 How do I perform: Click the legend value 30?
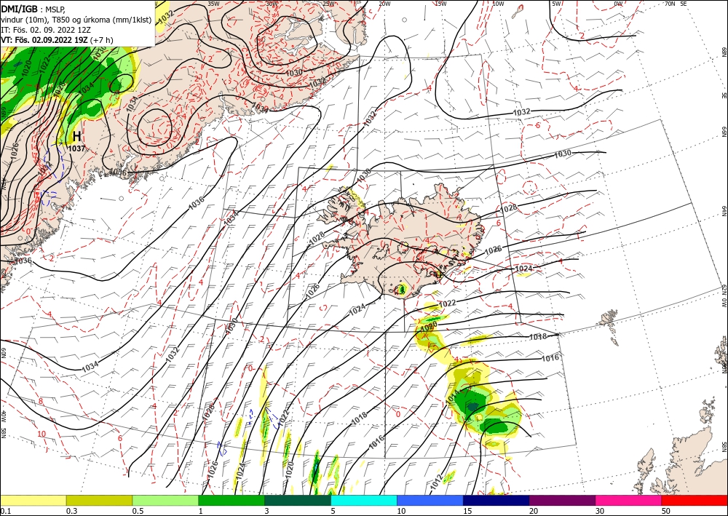click(x=601, y=511)
